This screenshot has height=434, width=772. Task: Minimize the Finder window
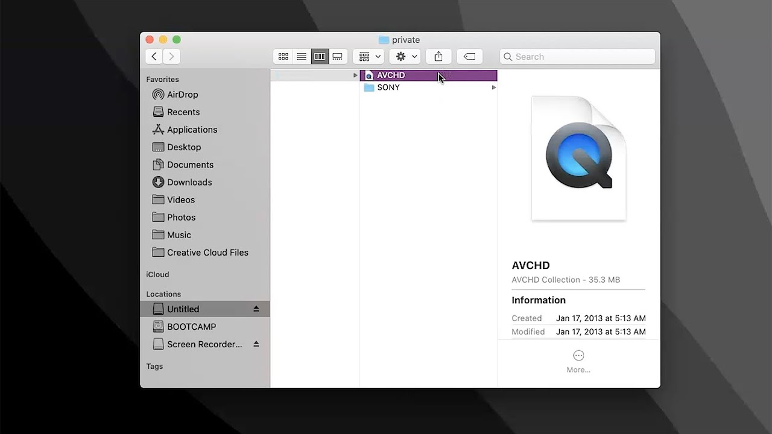163,40
